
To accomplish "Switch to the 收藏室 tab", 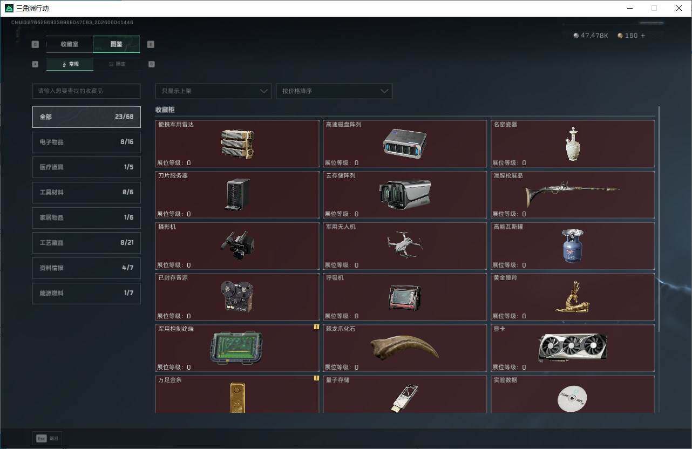I will coord(70,44).
